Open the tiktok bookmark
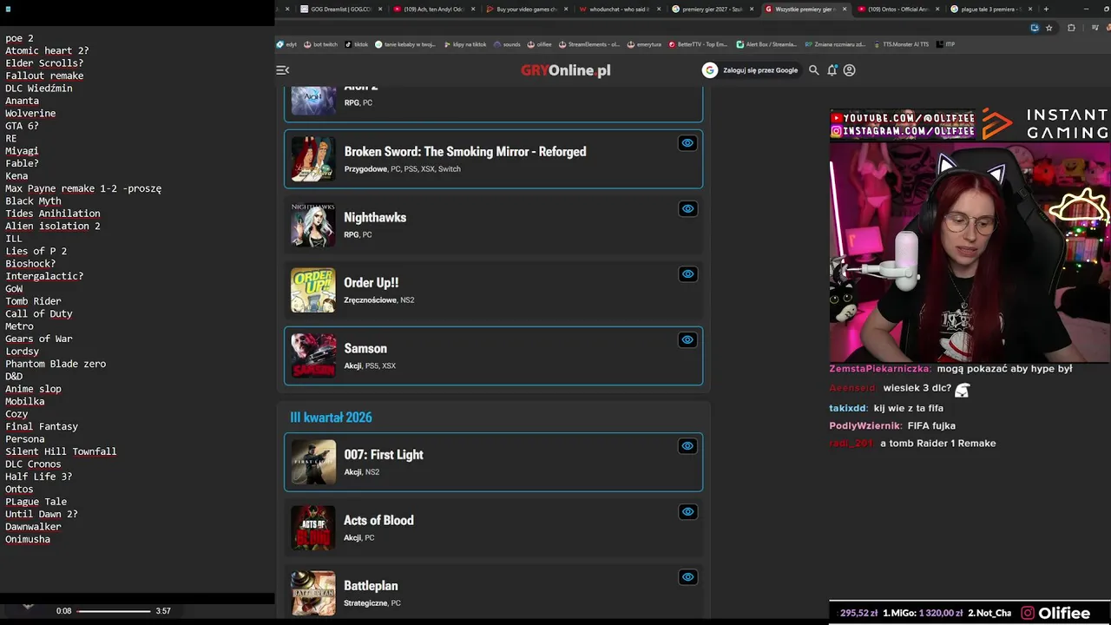The image size is (1111, 625). (357, 44)
